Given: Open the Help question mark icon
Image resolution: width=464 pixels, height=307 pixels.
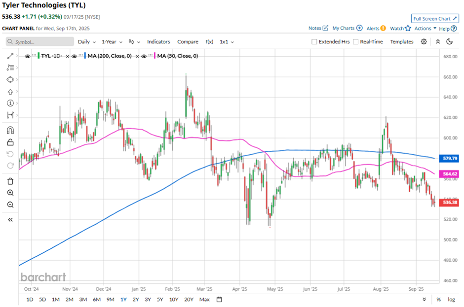Looking at the screenshot, I should click(x=454, y=29).
